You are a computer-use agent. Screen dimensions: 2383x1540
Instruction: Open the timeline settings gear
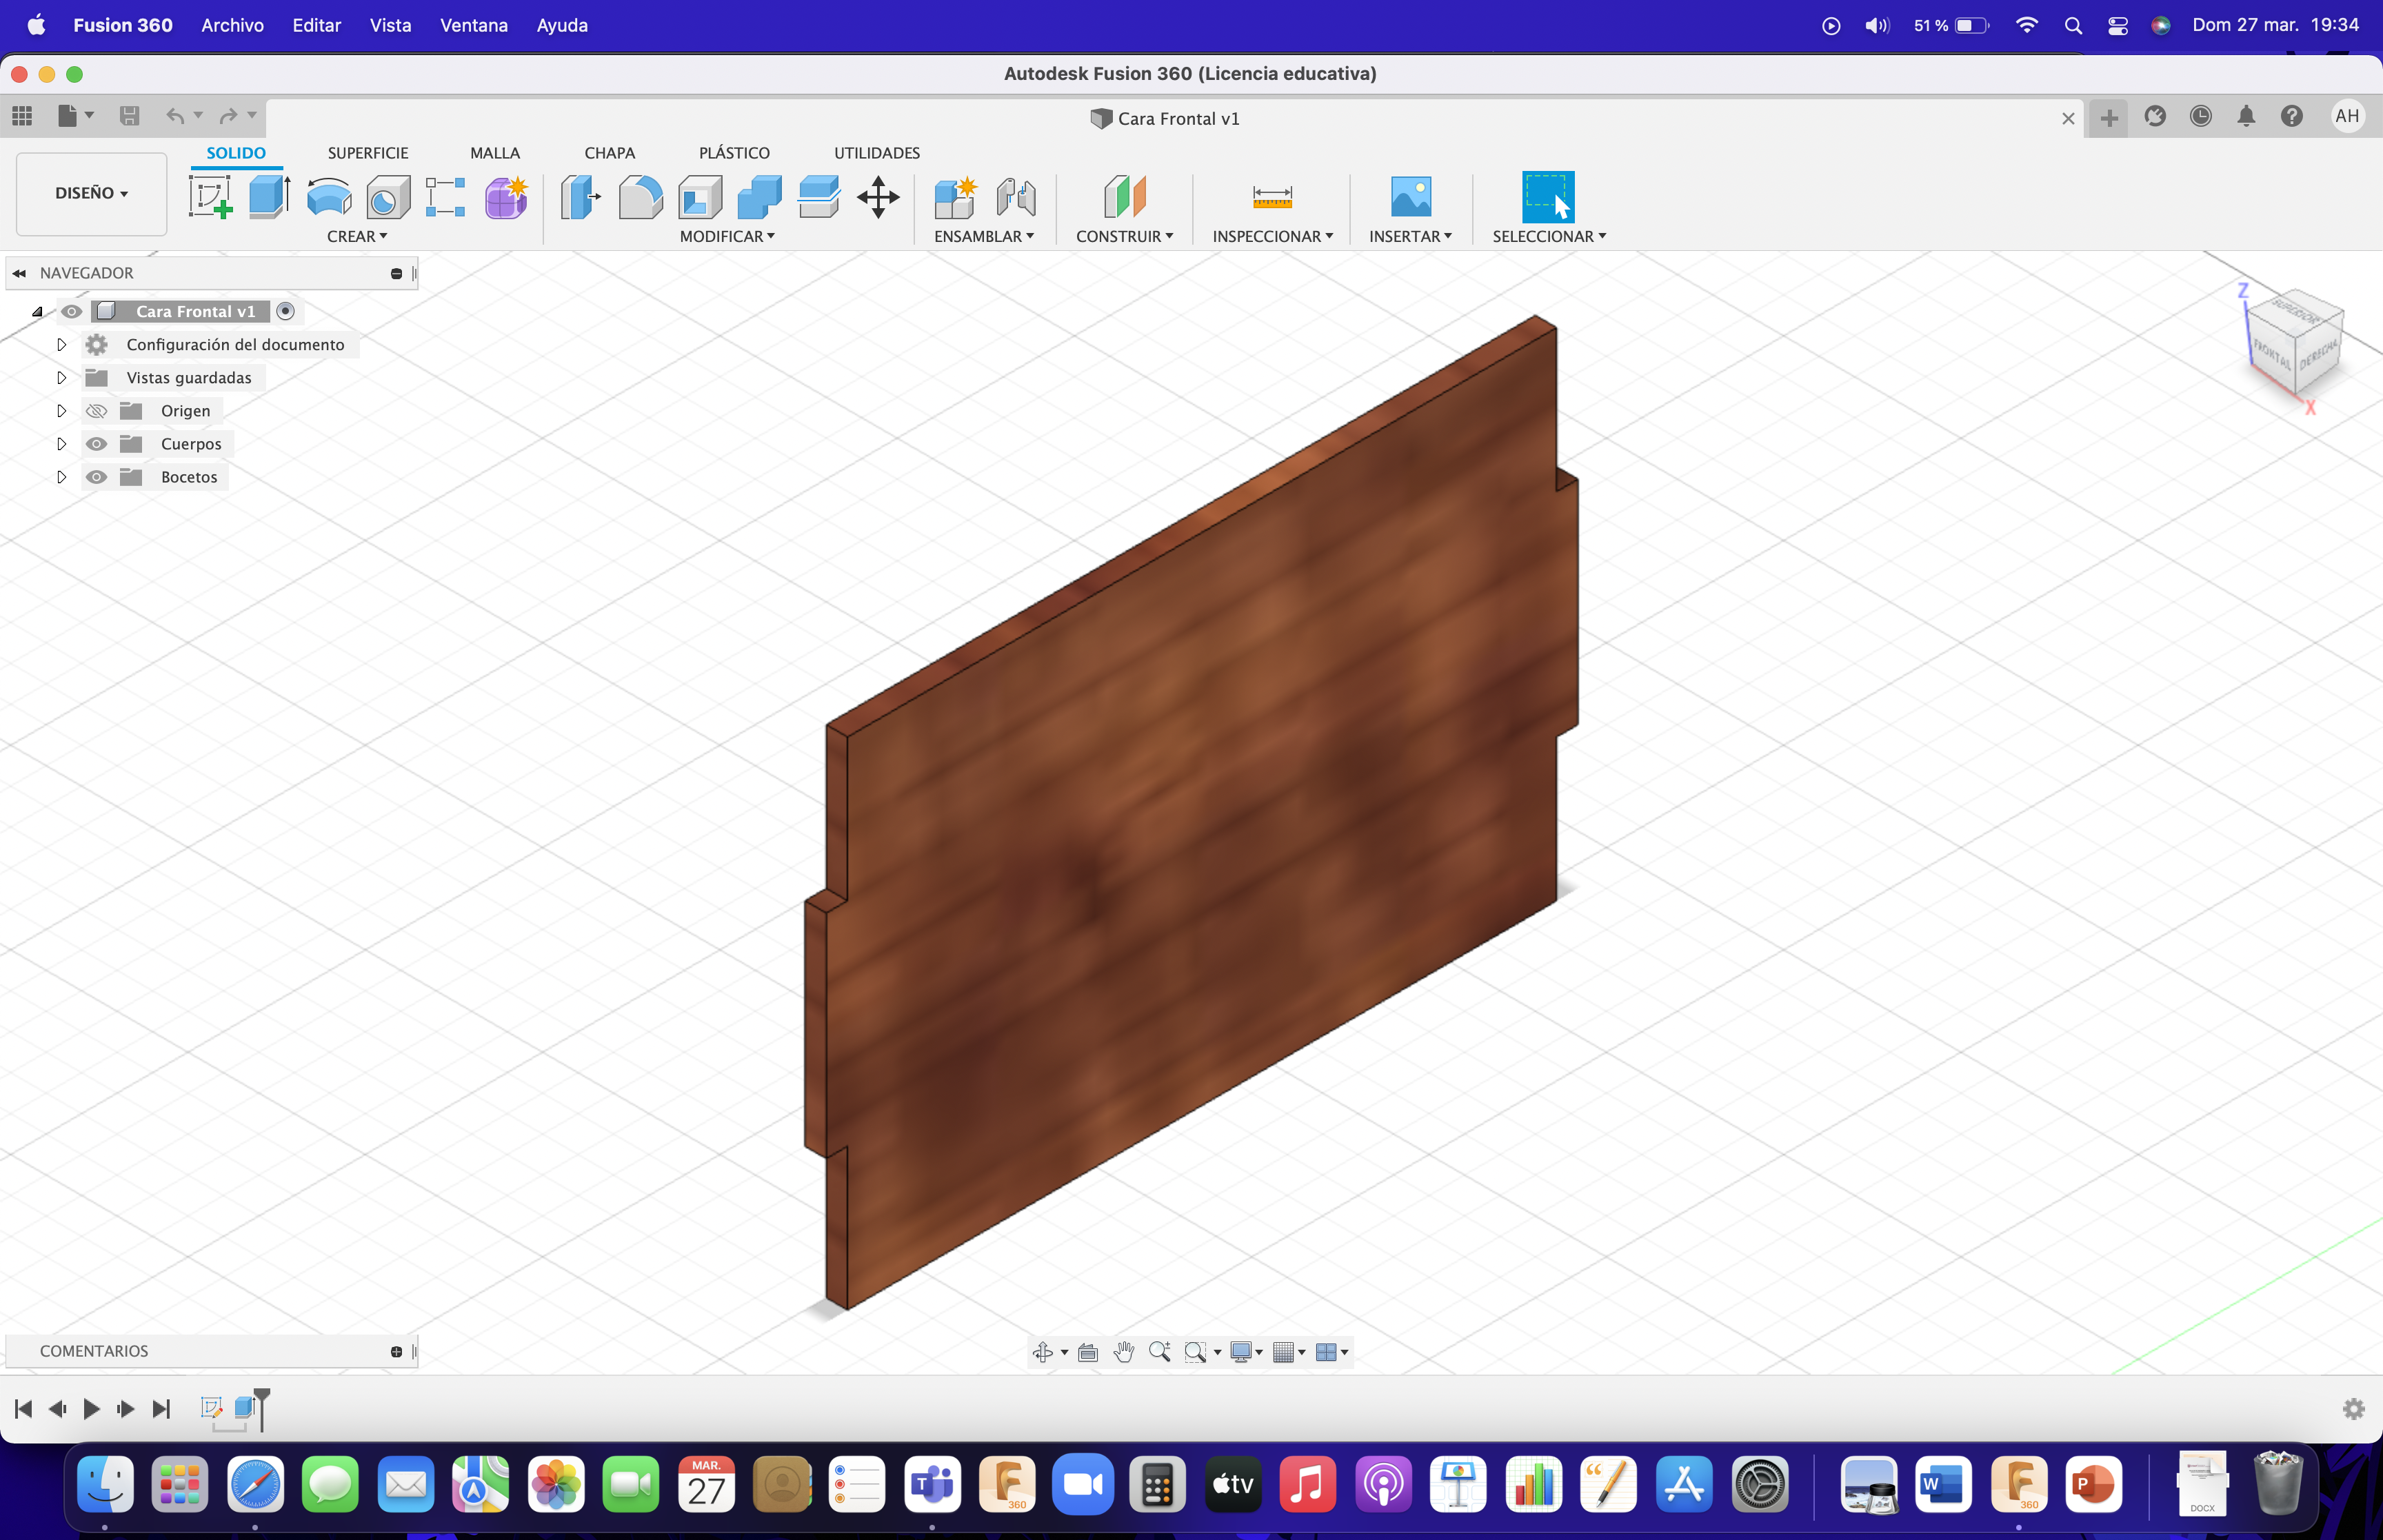click(2353, 1409)
